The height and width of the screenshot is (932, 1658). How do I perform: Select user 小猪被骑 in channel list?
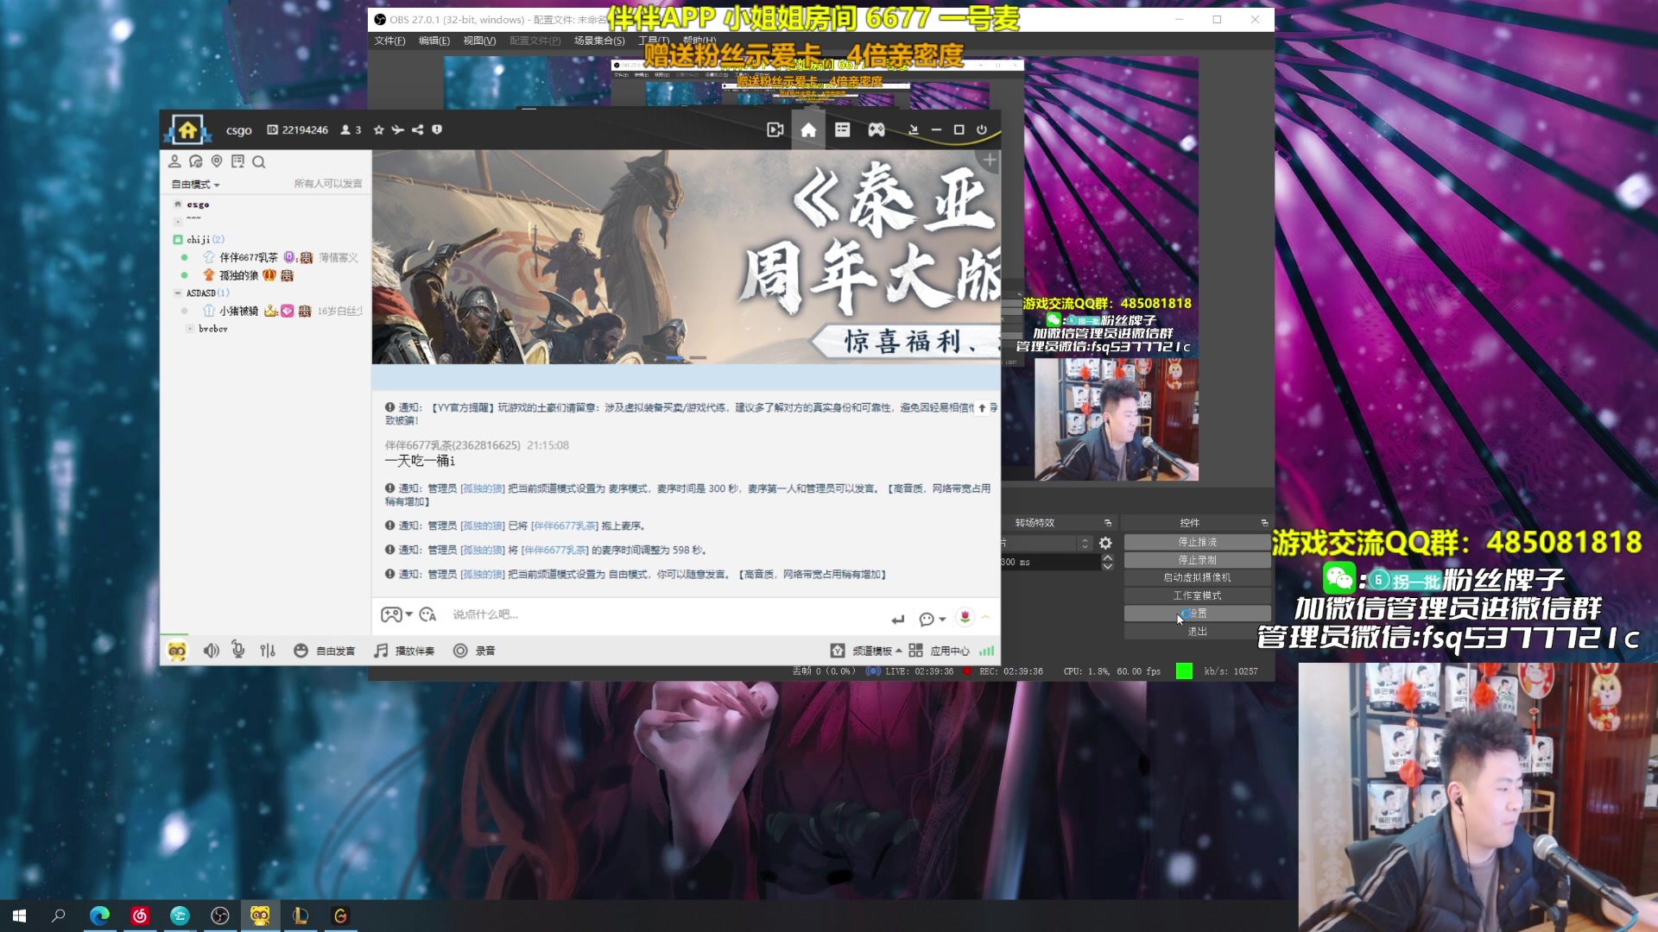click(x=238, y=311)
